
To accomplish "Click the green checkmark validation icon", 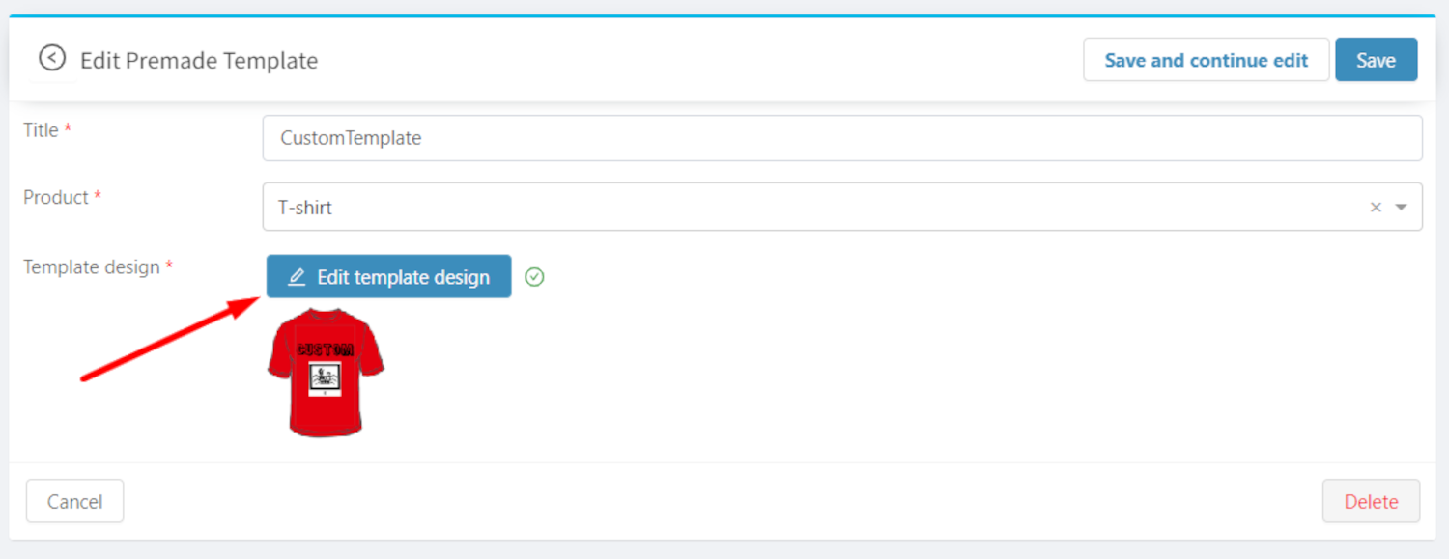I will (x=534, y=278).
